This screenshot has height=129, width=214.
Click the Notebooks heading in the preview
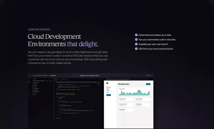(124, 84)
